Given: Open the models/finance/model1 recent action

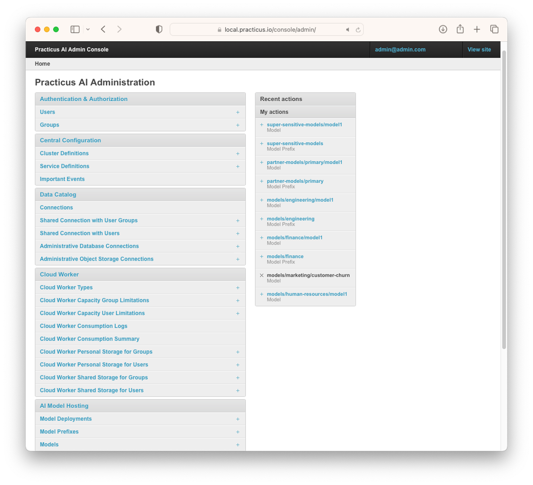Looking at the screenshot, I should pos(294,238).
